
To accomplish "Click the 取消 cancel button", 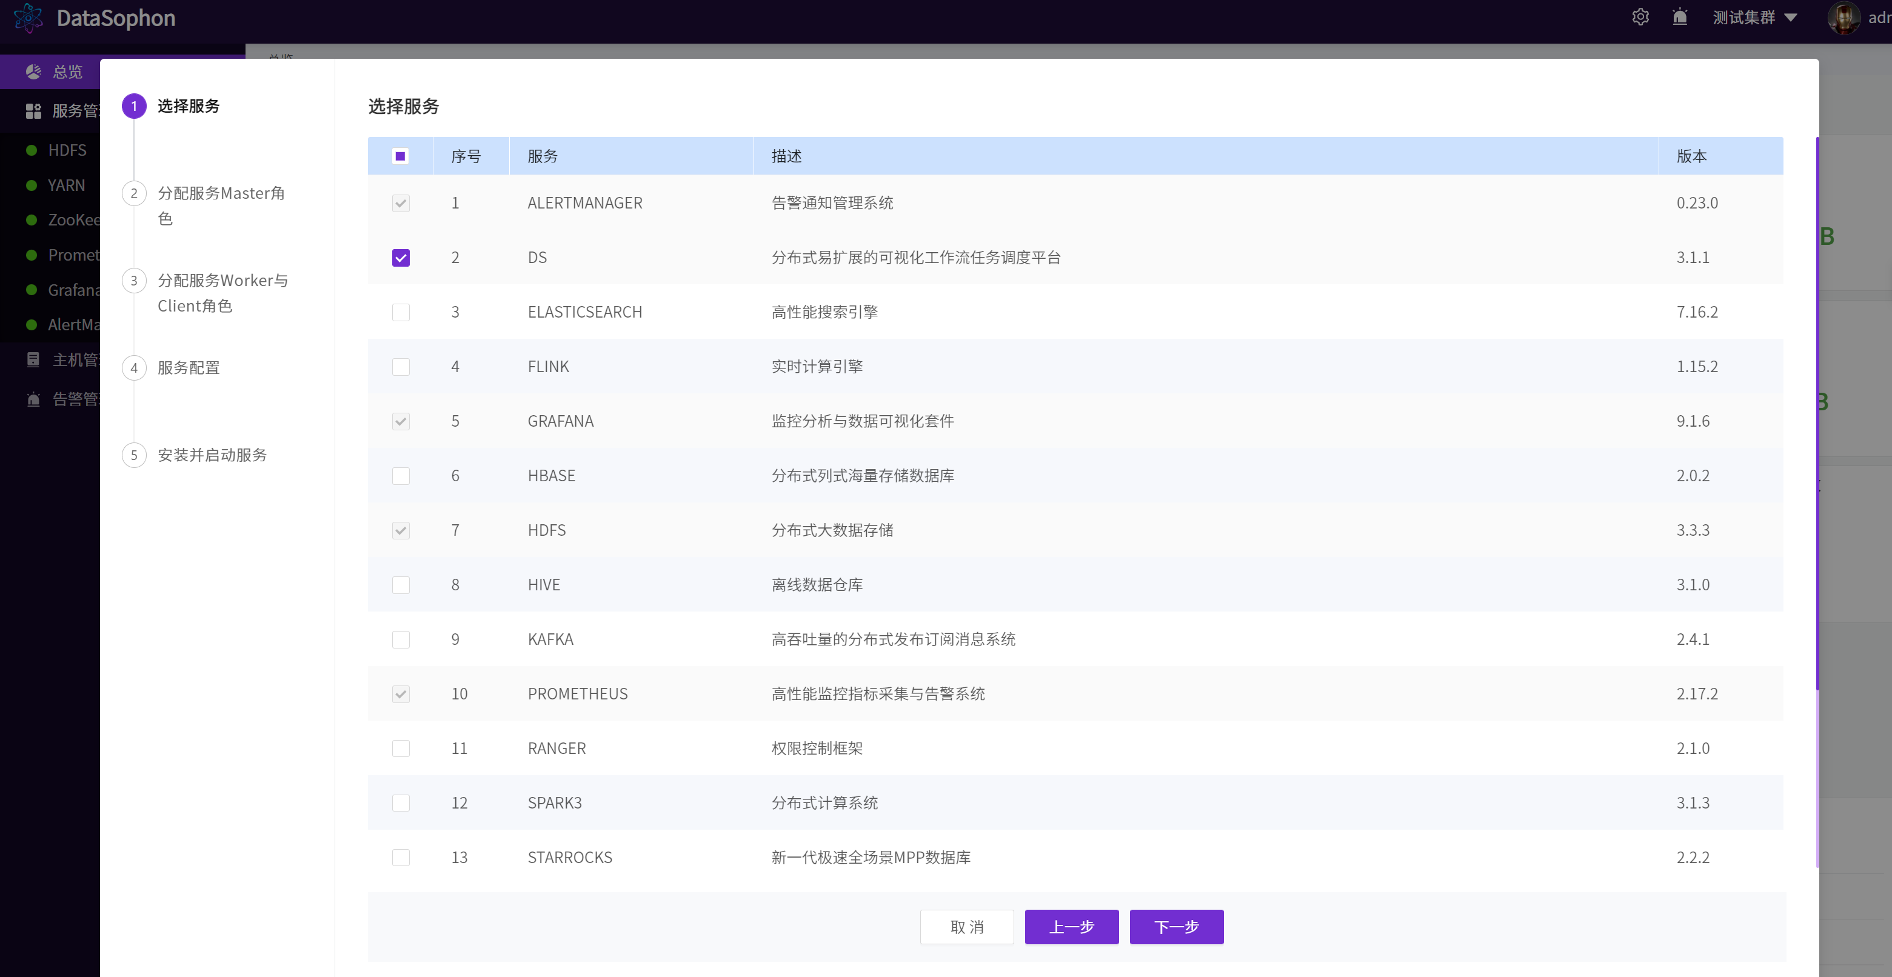I will point(966,927).
